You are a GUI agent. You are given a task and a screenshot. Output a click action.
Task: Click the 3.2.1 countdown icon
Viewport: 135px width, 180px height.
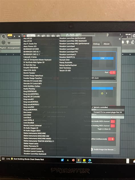(48, 36)
